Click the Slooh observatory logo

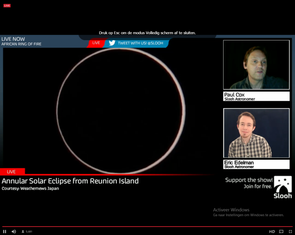coord(283,187)
